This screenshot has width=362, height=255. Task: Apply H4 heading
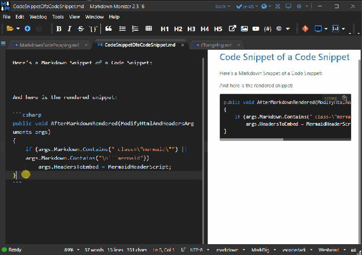point(205,29)
